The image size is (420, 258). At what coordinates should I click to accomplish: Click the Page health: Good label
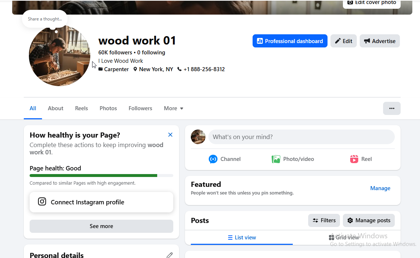pos(55,168)
